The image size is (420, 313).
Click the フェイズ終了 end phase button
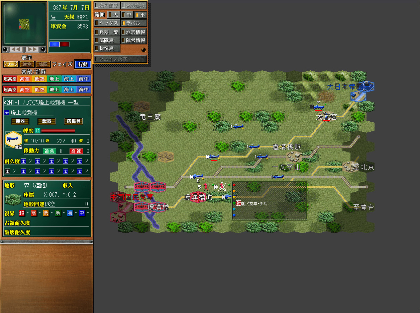coord(120,59)
